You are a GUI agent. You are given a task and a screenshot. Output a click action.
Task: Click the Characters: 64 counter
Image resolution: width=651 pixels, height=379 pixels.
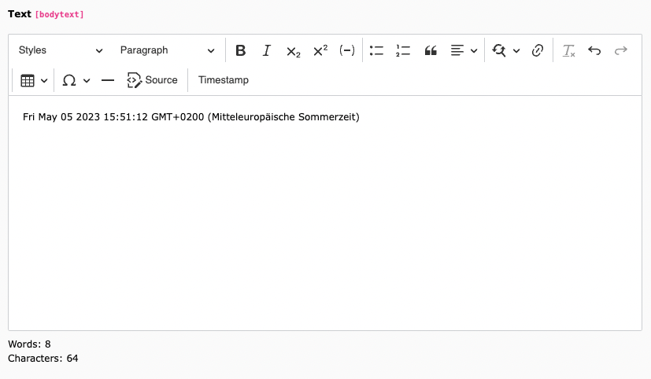click(x=43, y=359)
